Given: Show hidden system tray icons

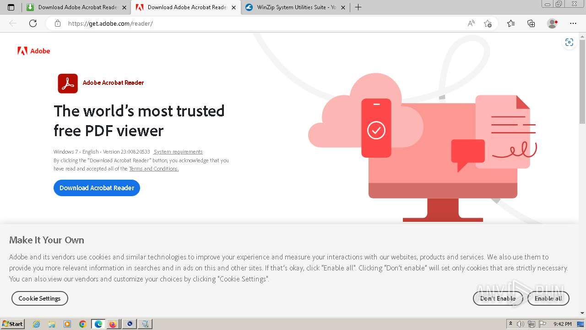Looking at the screenshot, I should coord(511,324).
